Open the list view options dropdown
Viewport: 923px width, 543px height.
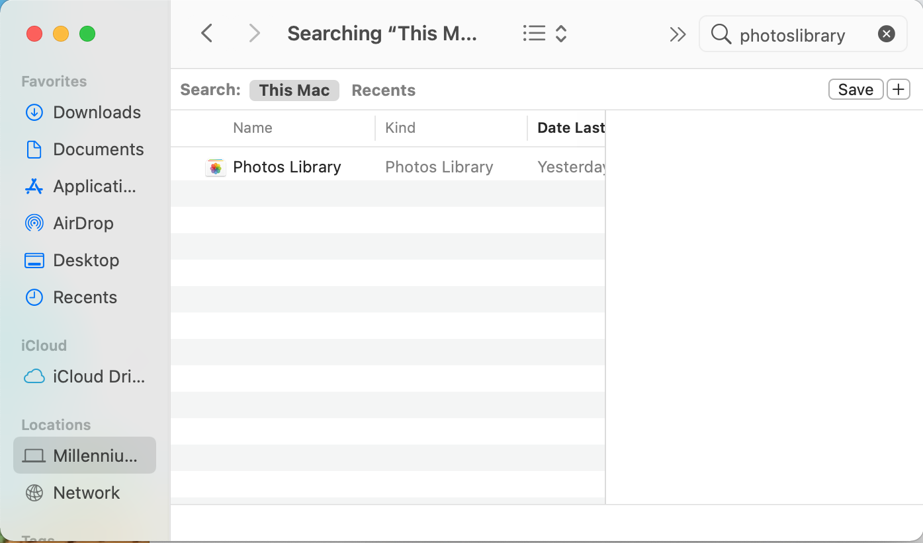click(x=545, y=34)
